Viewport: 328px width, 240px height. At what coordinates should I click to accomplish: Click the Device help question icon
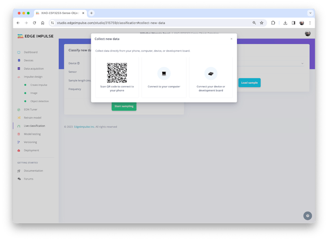coord(78,63)
